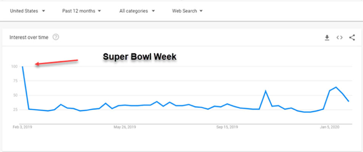Screen dimensions: 363x152
Task: Open the Web Search type dropdown
Action: pos(187,11)
